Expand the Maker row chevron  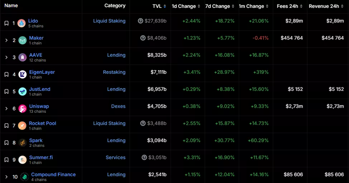pyautogui.click(x=6, y=40)
